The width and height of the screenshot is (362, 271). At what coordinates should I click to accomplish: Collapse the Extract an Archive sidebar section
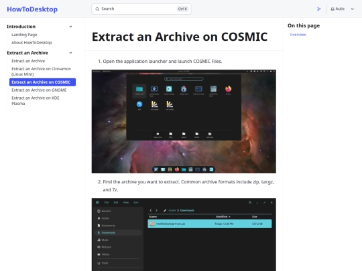tap(70, 53)
